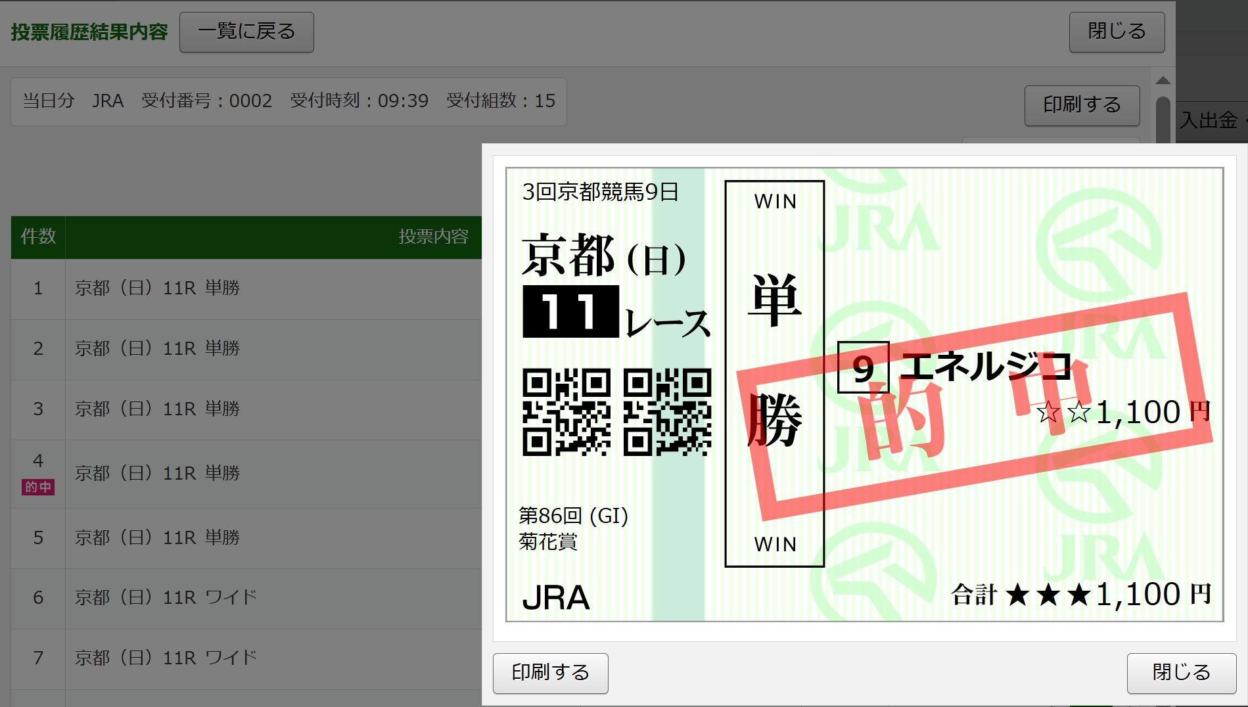Click the pink 的中 badge
1248x707 pixels.
coord(38,488)
